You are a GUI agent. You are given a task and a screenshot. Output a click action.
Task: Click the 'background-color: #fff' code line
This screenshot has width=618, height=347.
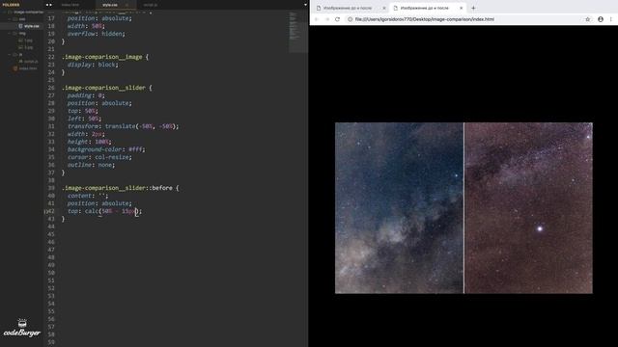106,149
